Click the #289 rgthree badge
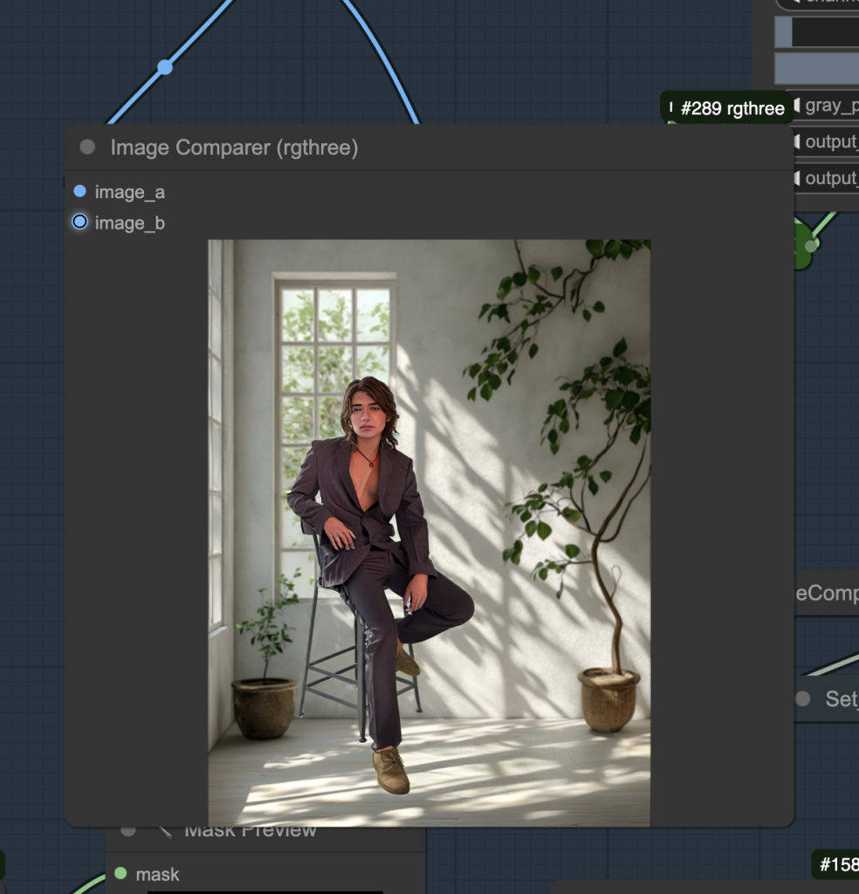The width and height of the screenshot is (859, 894). [x=727, y=107]
